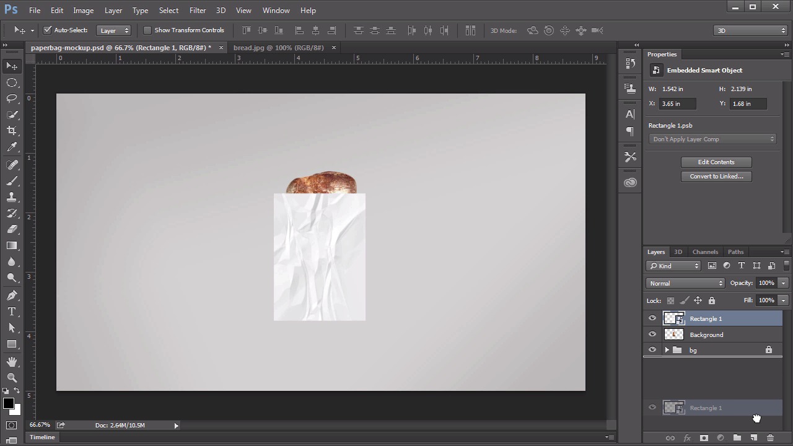Open the Filter menu
The height and width of the screenshot is (446, 793).
tap(198, 11)
